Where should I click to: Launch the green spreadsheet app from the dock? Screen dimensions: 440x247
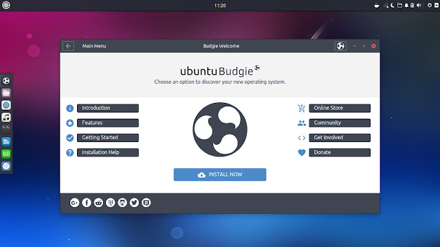tap(6, 154)
